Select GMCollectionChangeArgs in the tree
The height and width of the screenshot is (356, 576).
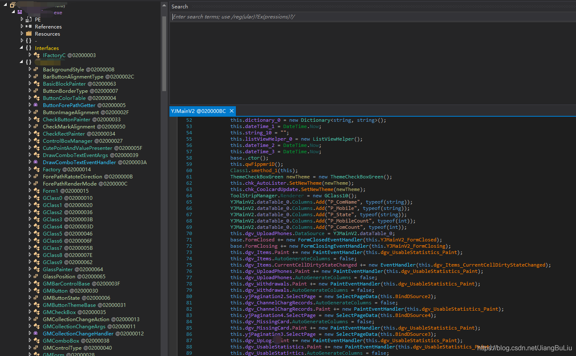coord(89,326)
